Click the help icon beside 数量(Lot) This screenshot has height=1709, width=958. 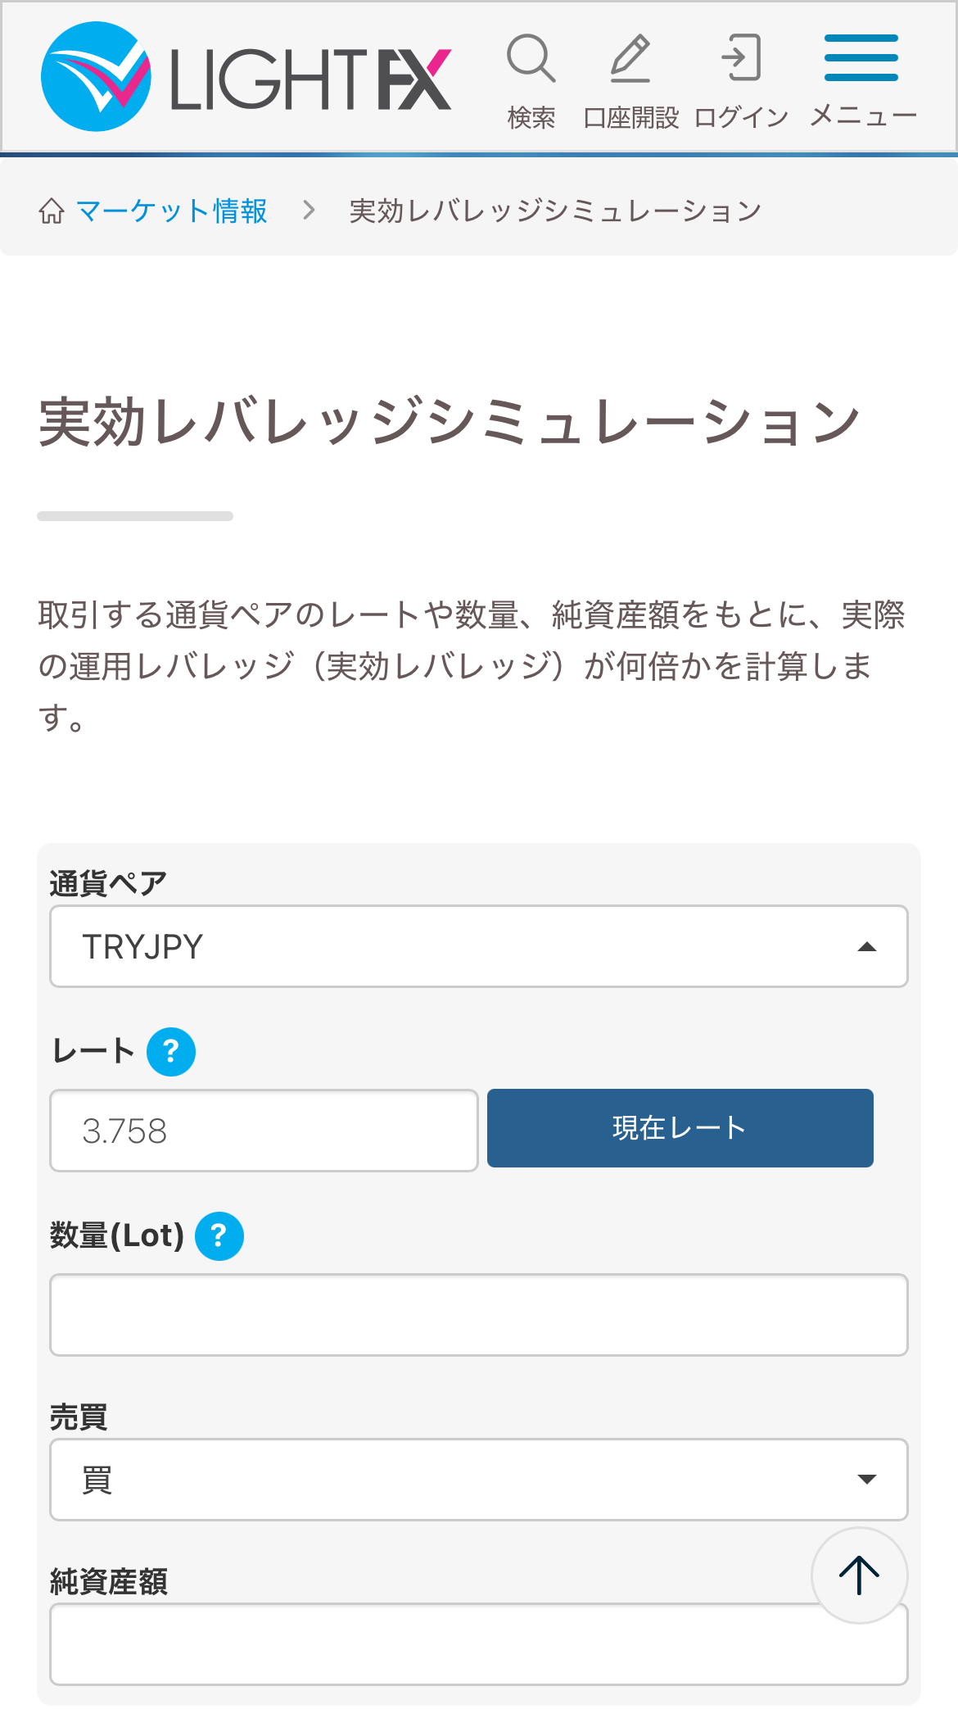[219, 1235]
